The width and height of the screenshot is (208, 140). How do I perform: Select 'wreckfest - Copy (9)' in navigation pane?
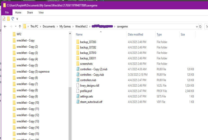tap(25, 96)
